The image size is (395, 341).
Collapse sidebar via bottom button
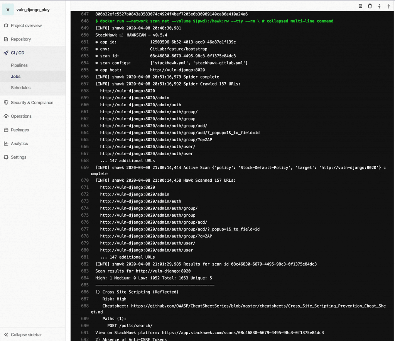33,334
